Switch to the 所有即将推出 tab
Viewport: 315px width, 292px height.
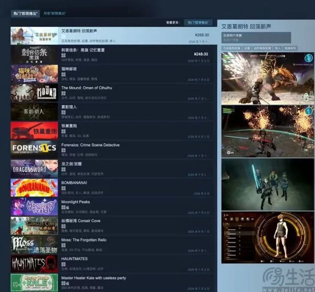click(x=55, y=13)
